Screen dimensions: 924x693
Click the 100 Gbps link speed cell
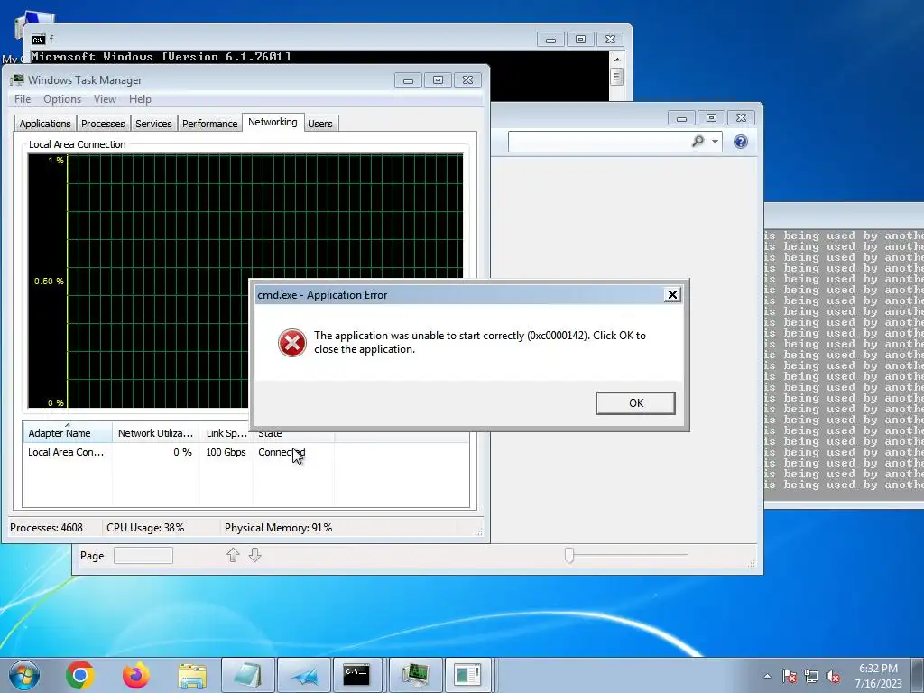tap(226, 452)
